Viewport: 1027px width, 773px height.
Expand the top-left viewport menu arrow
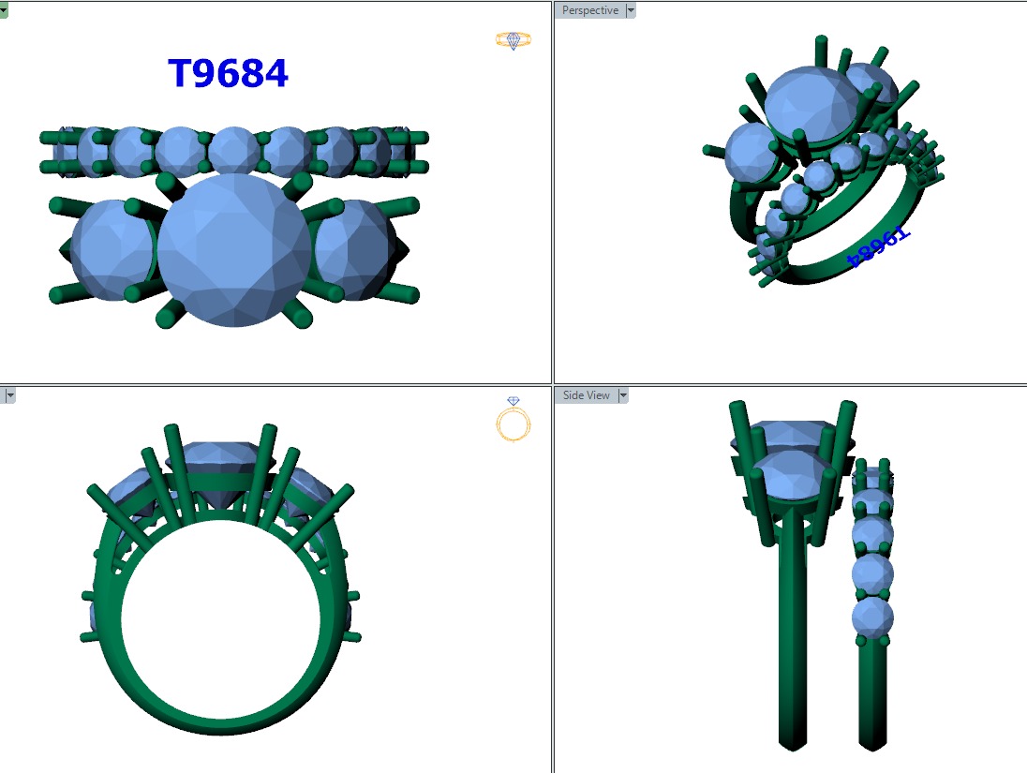[3, 10]
